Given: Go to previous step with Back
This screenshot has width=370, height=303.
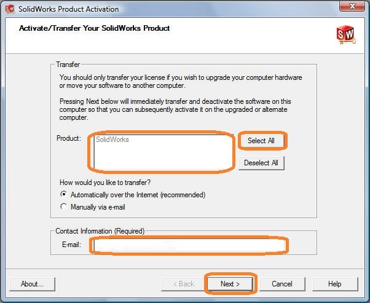Looking at the screenshot, I should point(184,284).
